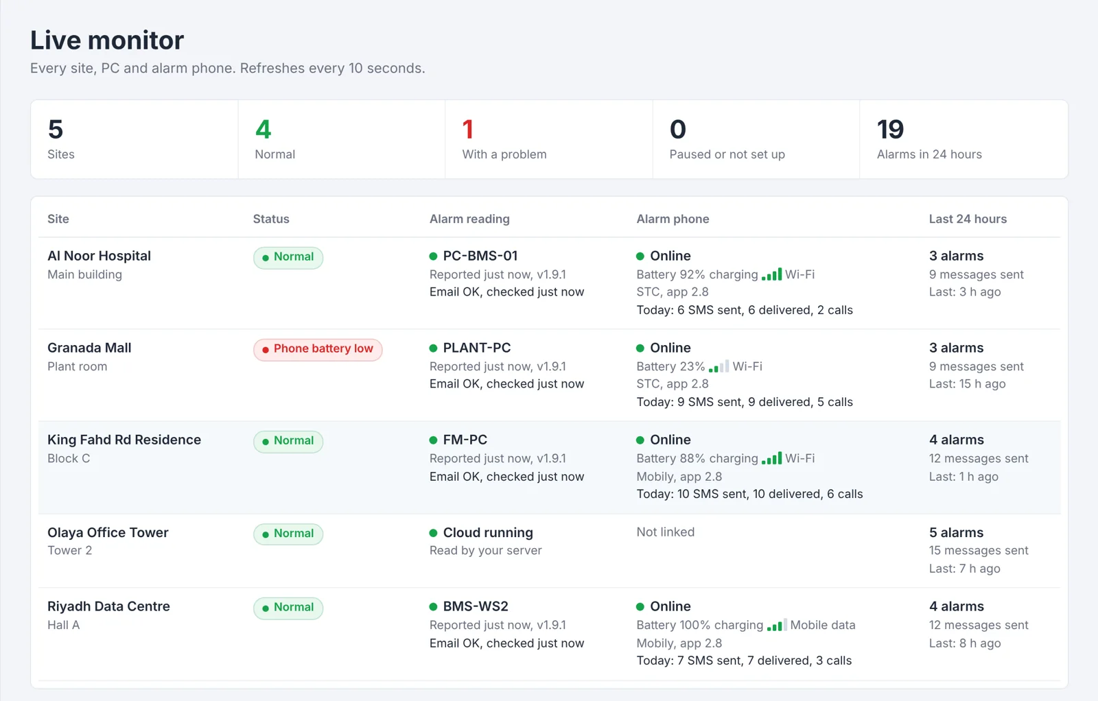Click the Normal status badge for Al Noor Hospital
The width and height of the screenshot is (1098, 701).
tap(288, 257)
